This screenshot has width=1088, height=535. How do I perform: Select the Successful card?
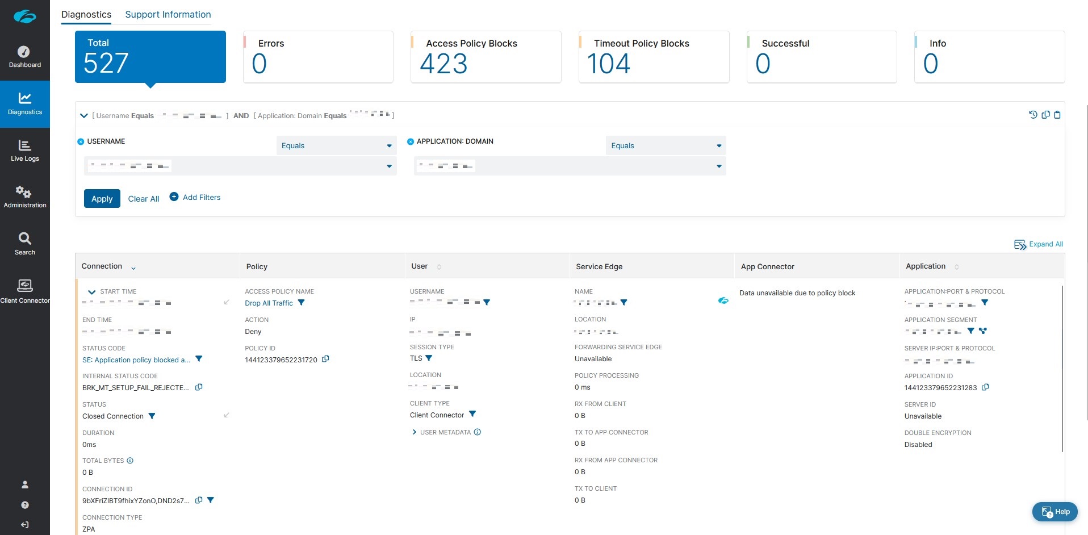[x=822, y=57]
